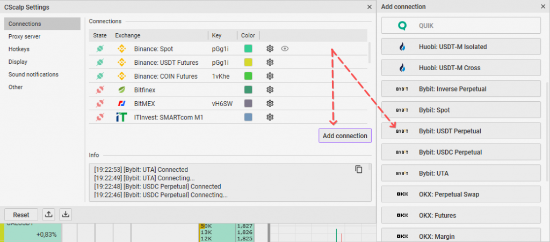Add Huobi: USDT-M Isolated connection
The image size is (550, 242).
pos(461,47)
